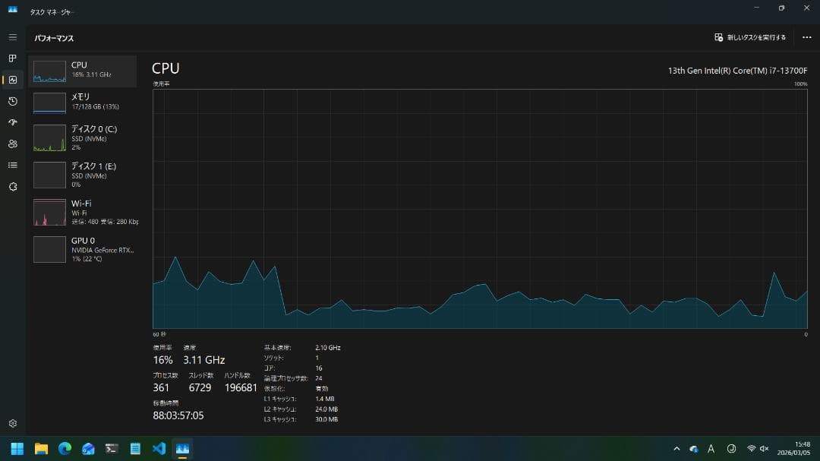820x461 pixels.
Task: Select ディスク 0 (C:) performance entry
Action: pos(83,138)
